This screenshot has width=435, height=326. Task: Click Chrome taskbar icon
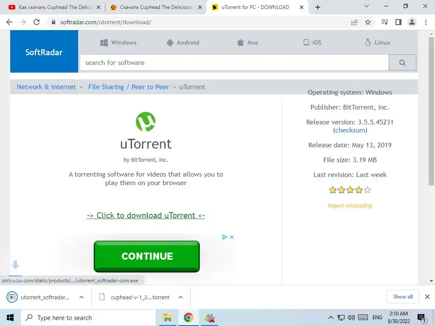click(x=188, y=318)
